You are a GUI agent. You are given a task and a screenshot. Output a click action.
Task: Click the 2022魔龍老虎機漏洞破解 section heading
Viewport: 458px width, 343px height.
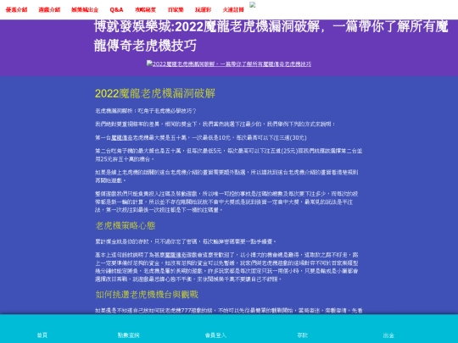tap(155, 94)
